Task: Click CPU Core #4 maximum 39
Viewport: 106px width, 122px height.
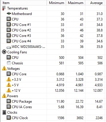Action: [x=82, y=41]
